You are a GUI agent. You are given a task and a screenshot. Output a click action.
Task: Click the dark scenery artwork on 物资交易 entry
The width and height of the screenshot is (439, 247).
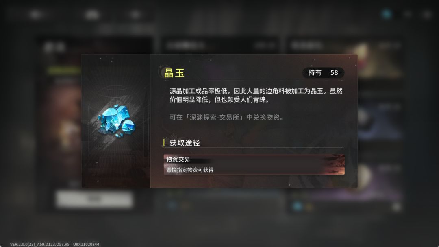point(333,164)
